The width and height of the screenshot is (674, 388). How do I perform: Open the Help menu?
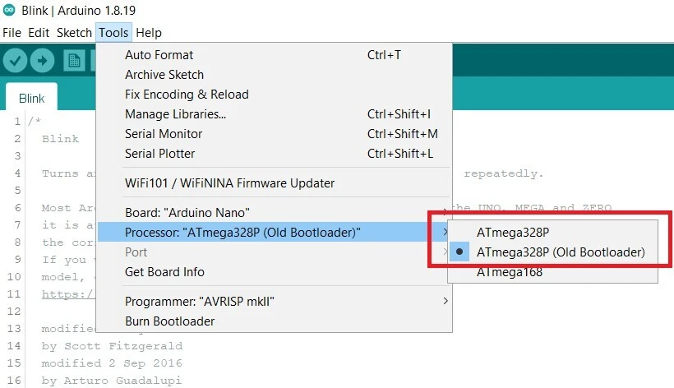click(x=149, y=33)
